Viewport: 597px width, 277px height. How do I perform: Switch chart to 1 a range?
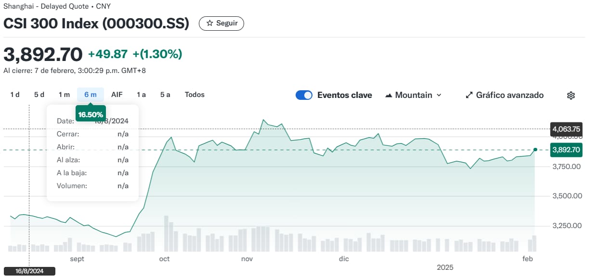click(x=141, y=95)
